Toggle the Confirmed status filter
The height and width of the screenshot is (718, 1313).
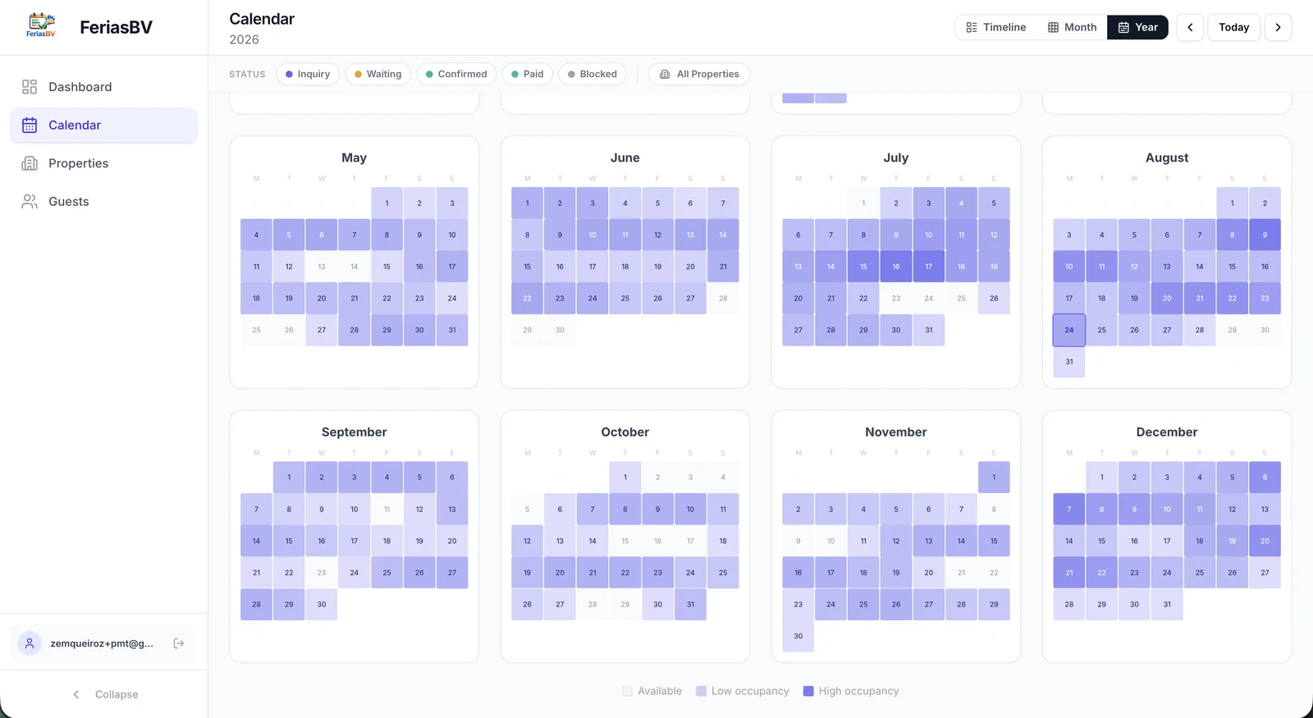pyautogui.click(x=456, y=74)
